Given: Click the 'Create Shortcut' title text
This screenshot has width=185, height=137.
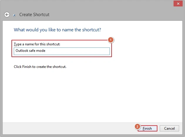Looking at the screenshot, I should 34,15.
